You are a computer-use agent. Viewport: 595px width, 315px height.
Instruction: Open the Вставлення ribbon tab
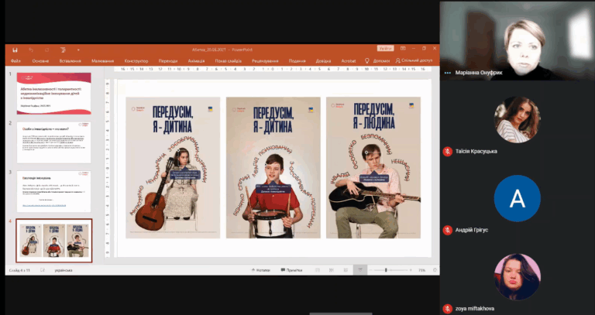70,60
